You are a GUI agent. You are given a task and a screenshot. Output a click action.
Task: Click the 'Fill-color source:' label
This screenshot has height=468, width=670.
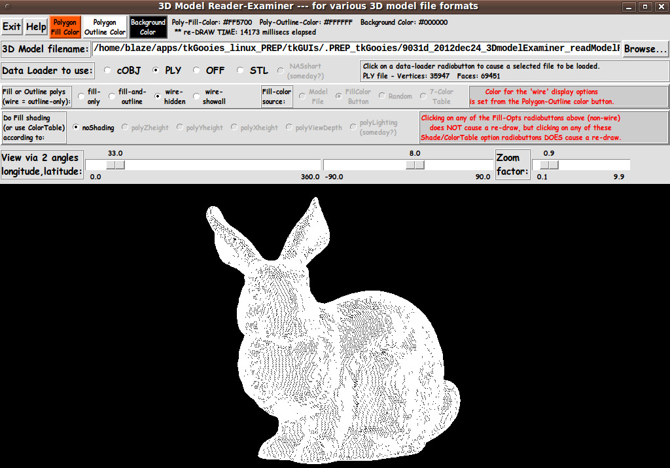pyautogui.click(x=277, y=97)
